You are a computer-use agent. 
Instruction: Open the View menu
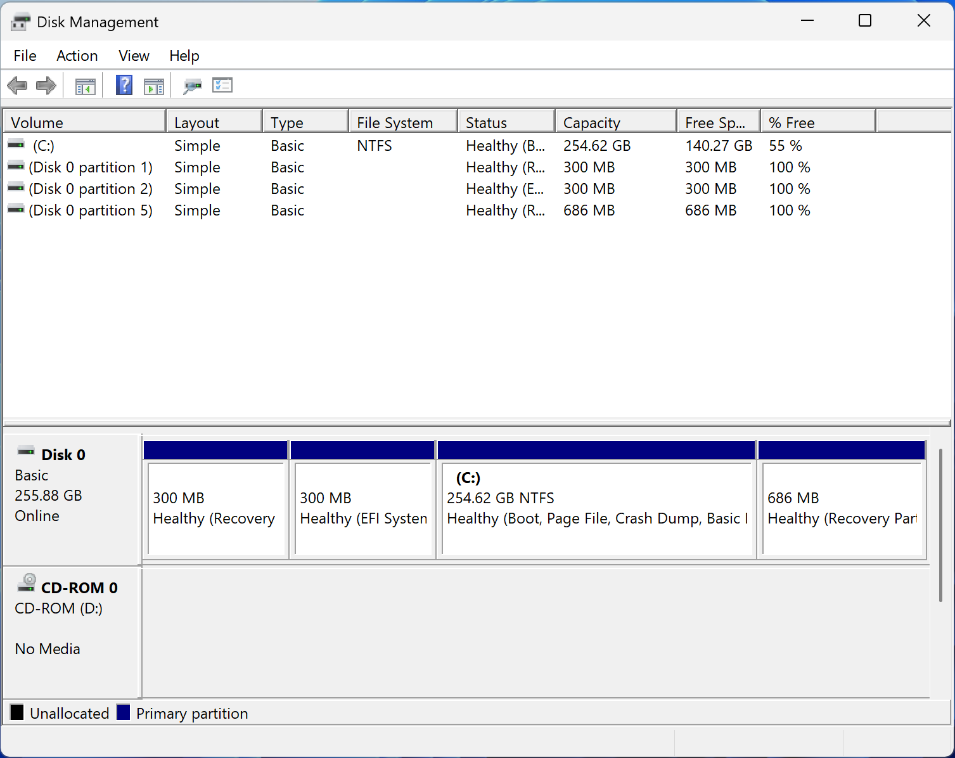coord(134,56)
